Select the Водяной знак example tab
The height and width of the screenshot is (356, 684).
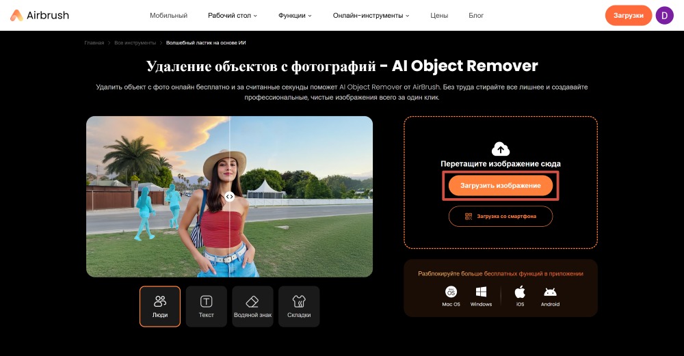coord(252,306)
